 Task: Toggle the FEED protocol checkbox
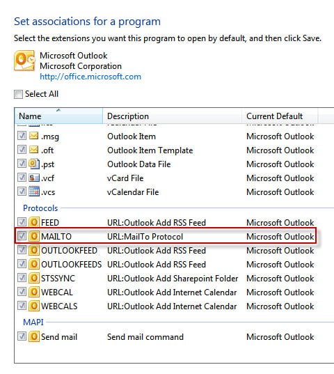[x=22, y=222]
